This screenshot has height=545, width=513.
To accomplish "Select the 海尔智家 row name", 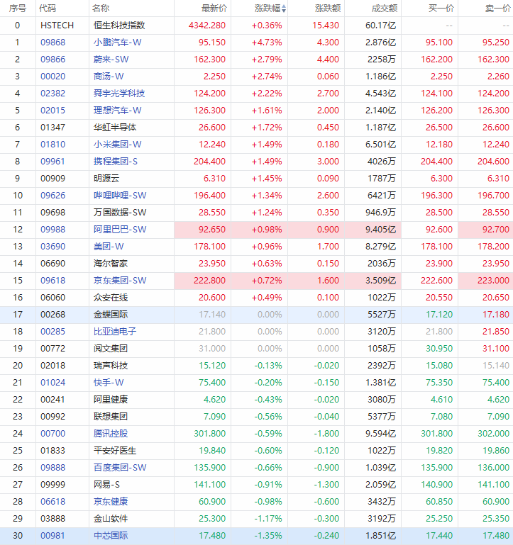I will [111, 264].
